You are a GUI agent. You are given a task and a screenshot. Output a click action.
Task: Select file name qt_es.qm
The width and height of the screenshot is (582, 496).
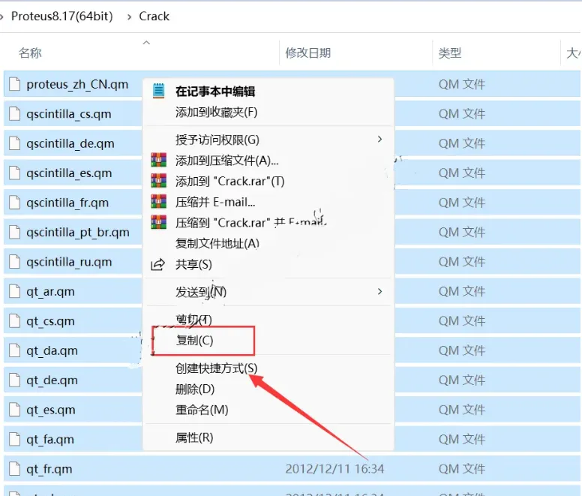[x=51, y=410]
